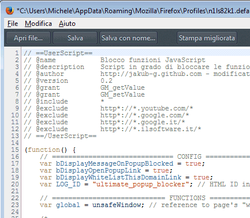The height and width of the screenshot is (218, 250).
Task: Click line number 24 in the gutter
Action: coord(15,212)
